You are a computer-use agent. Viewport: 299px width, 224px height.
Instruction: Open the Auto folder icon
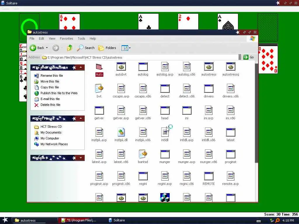tap(99, 67)
